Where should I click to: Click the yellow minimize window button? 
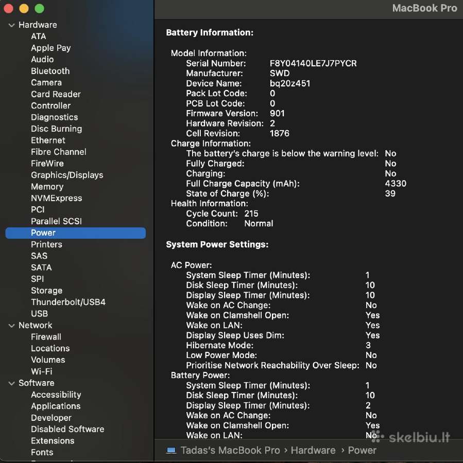[24, 9]
